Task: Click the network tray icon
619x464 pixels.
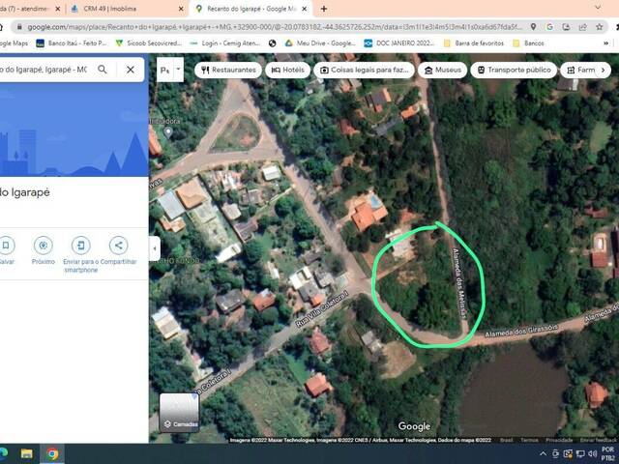Action: [x=580, y=454]
